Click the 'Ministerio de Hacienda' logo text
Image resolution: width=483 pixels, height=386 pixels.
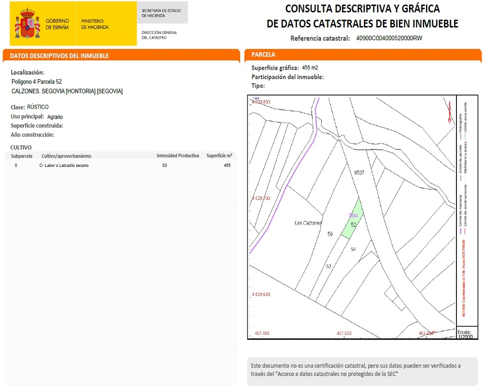point(95,24)
